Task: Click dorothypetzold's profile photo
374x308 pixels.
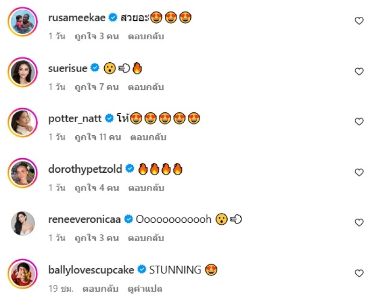Action: click(x=22, y=173)
